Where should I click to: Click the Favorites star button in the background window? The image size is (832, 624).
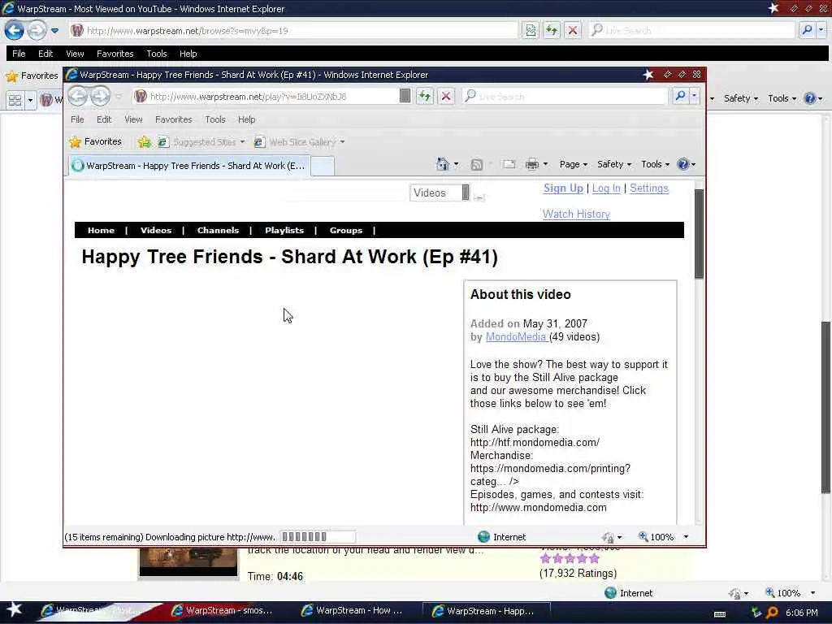point(32,76)
